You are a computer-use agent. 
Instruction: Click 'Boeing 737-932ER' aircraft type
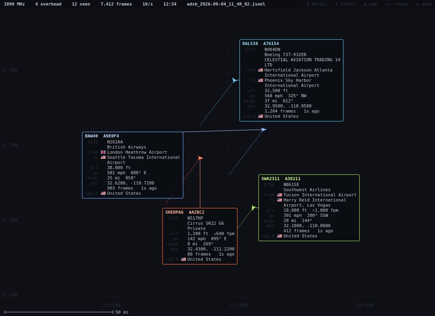click(286, 55)
